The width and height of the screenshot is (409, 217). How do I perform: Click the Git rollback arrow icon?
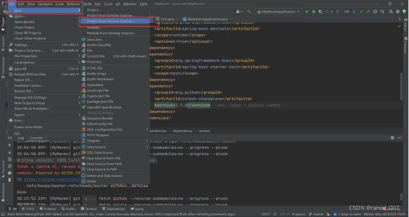[382, 11]
